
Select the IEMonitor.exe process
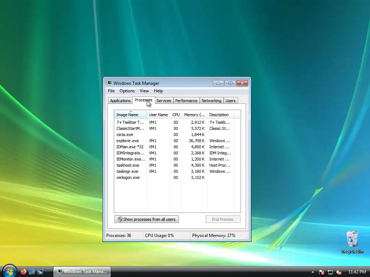pyautogui.click(x=174, y=159)
